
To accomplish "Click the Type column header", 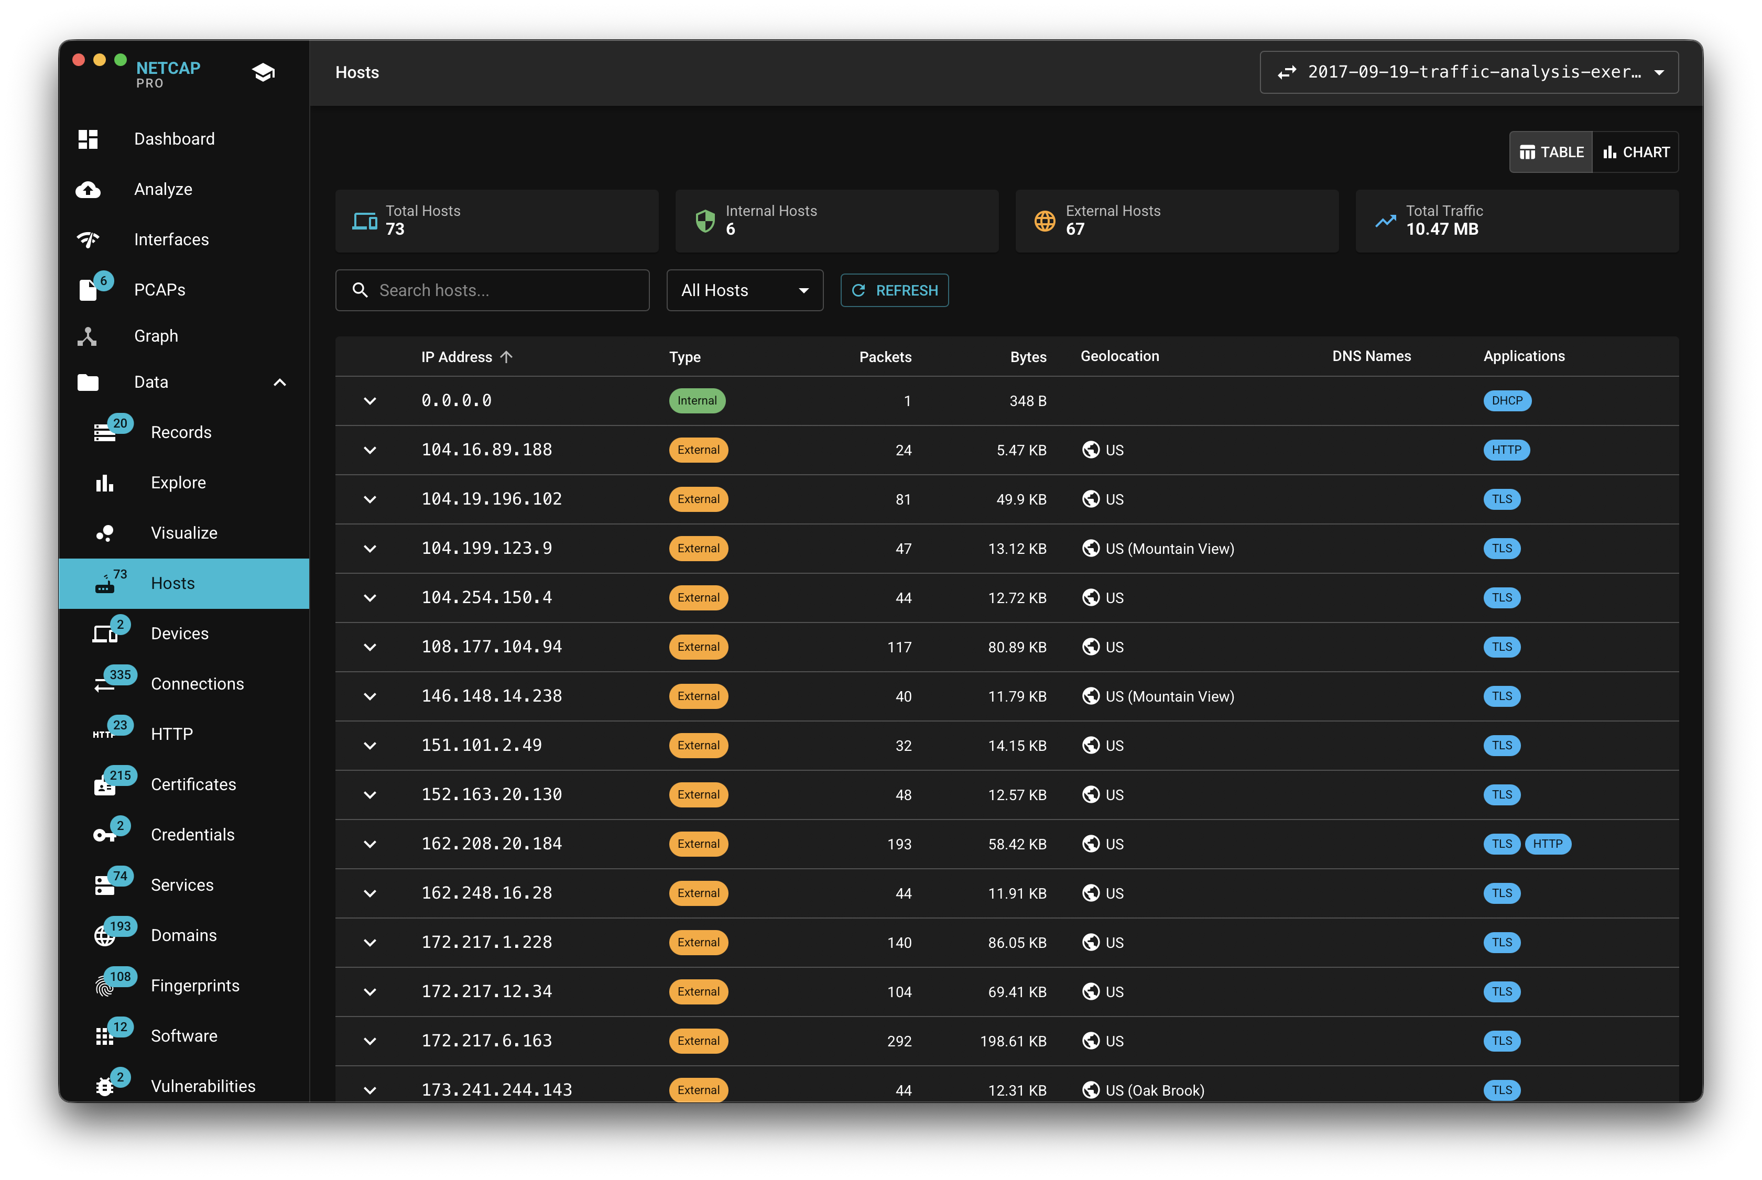I will [x=684, y=357].
